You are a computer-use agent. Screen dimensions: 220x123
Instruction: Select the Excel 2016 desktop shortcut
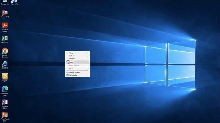coord(4,40)
